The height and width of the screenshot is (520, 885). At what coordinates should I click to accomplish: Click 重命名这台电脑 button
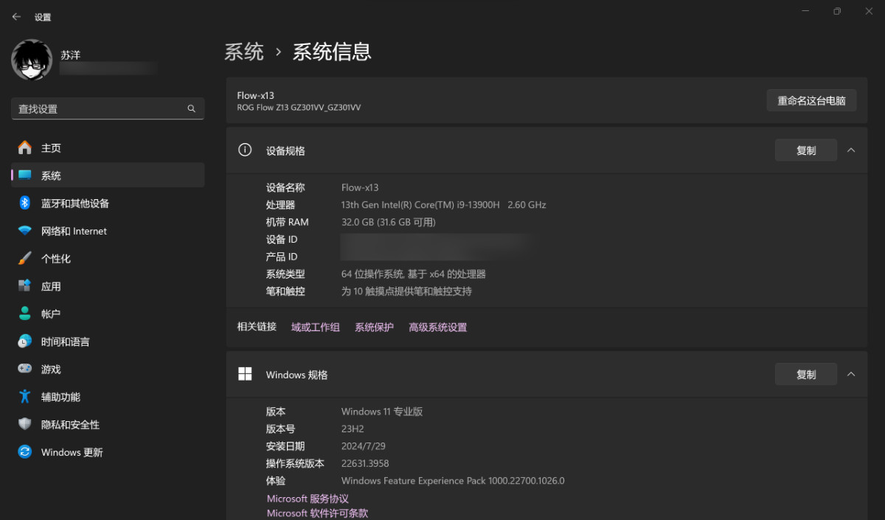[811, 100]
